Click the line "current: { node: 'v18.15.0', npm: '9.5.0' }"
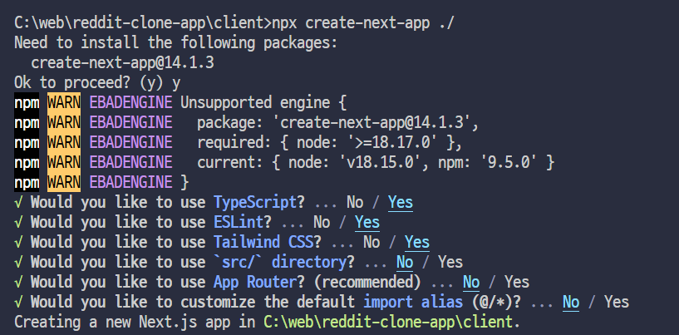Screen dimensions: 679x335 [x=376, y=163]
